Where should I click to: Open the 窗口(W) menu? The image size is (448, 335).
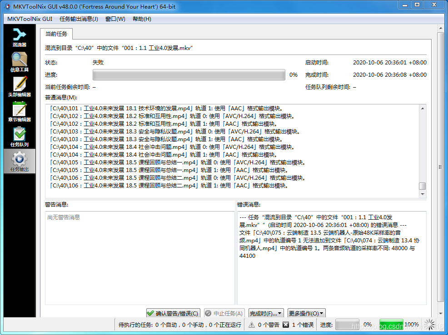tap(115, 19)
